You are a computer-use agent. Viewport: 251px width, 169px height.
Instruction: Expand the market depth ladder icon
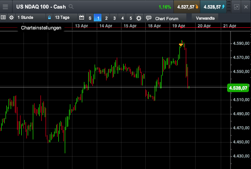point(229,7)
